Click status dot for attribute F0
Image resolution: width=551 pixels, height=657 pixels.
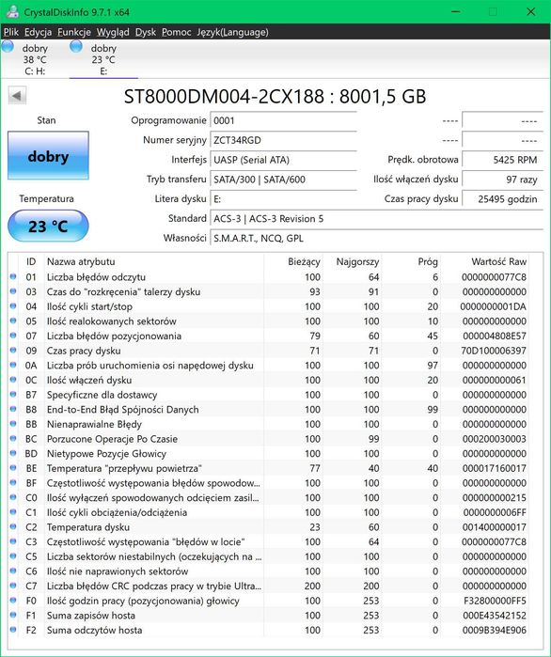[x=13, y=601]
